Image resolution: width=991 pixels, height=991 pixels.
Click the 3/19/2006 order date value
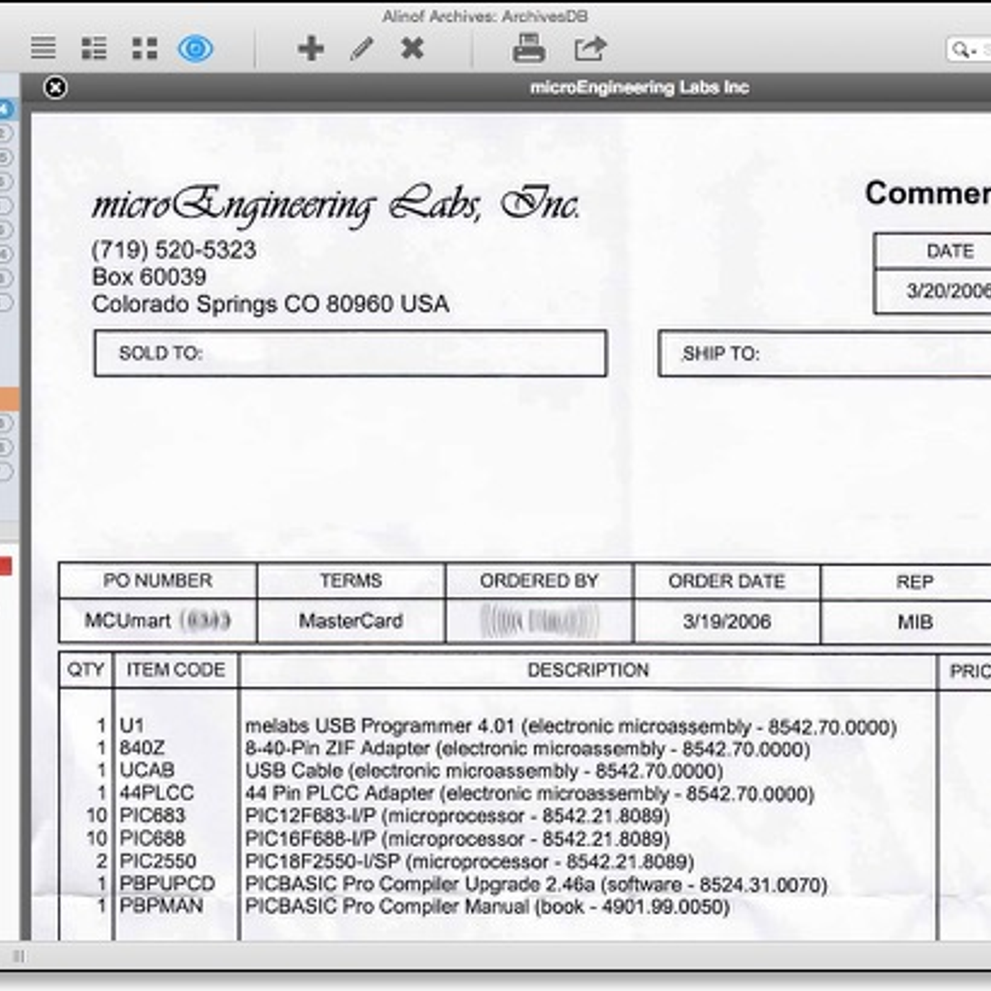tap(727, 621)
